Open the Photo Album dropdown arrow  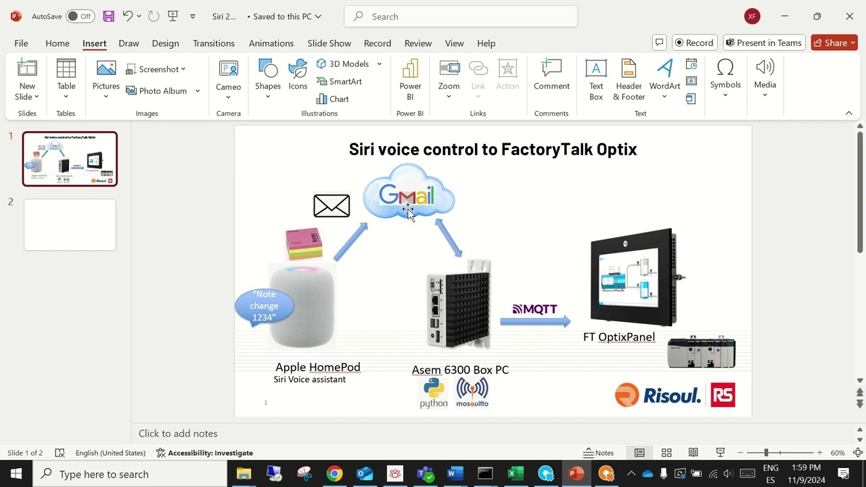click(198, 91)
